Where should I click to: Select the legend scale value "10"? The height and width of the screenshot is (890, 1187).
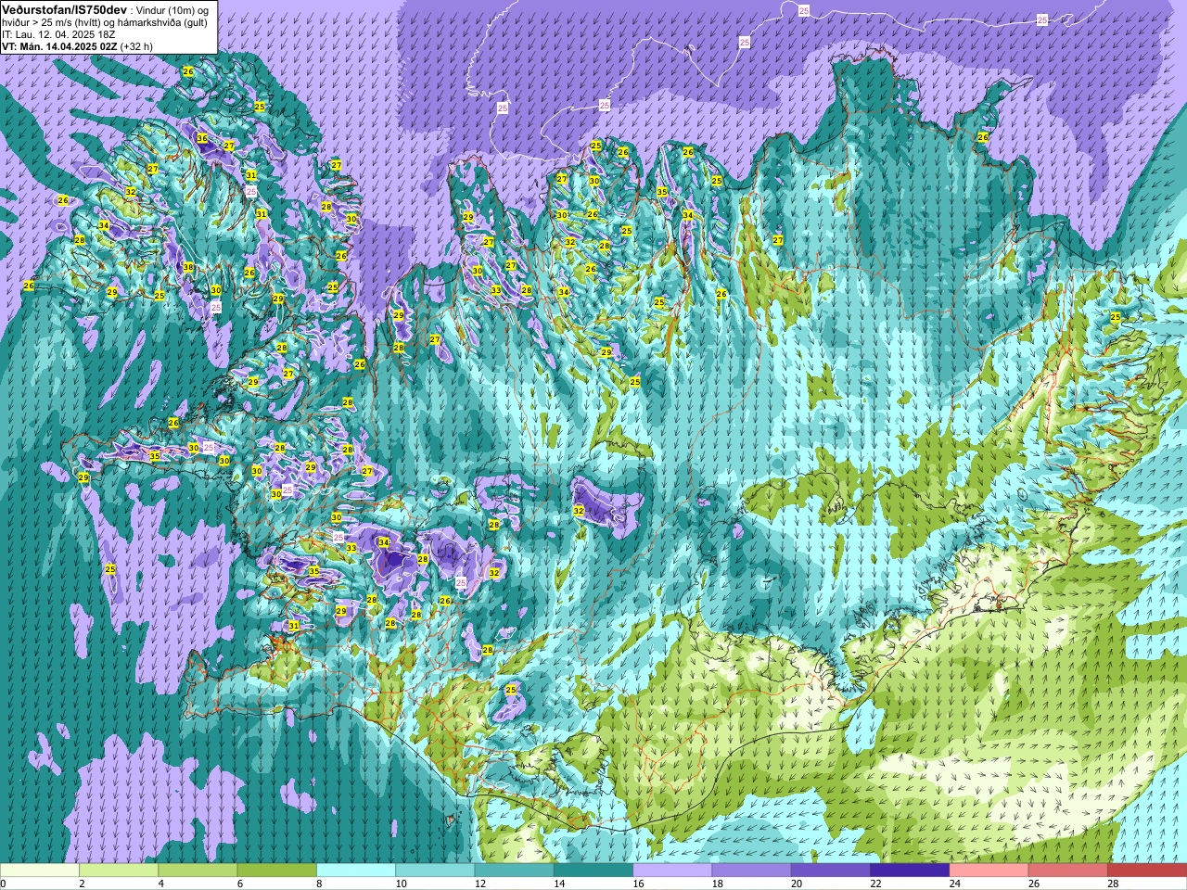click(x=401, y=884)
